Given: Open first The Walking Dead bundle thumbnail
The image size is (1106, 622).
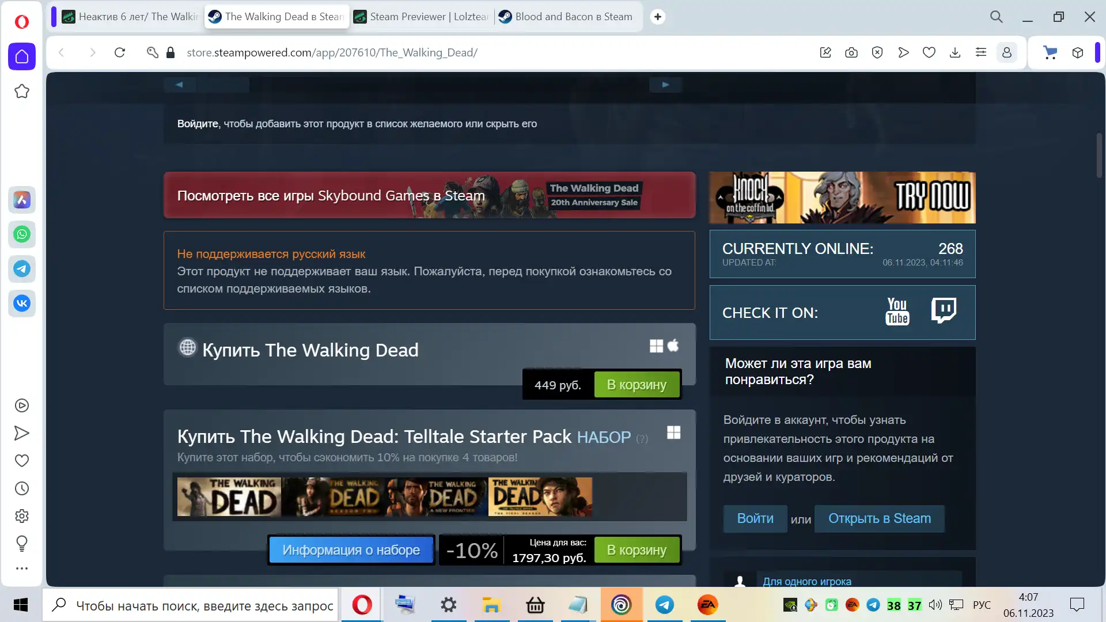Looking at the screenshot, I should click(229, 497).
